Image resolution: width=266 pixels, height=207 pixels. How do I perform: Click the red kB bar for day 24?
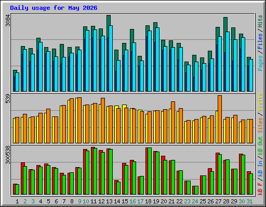pyautogui.click(x=193, y=190)
